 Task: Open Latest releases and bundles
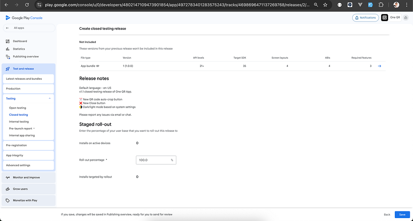pyautogui.click(x=28, y=79)
